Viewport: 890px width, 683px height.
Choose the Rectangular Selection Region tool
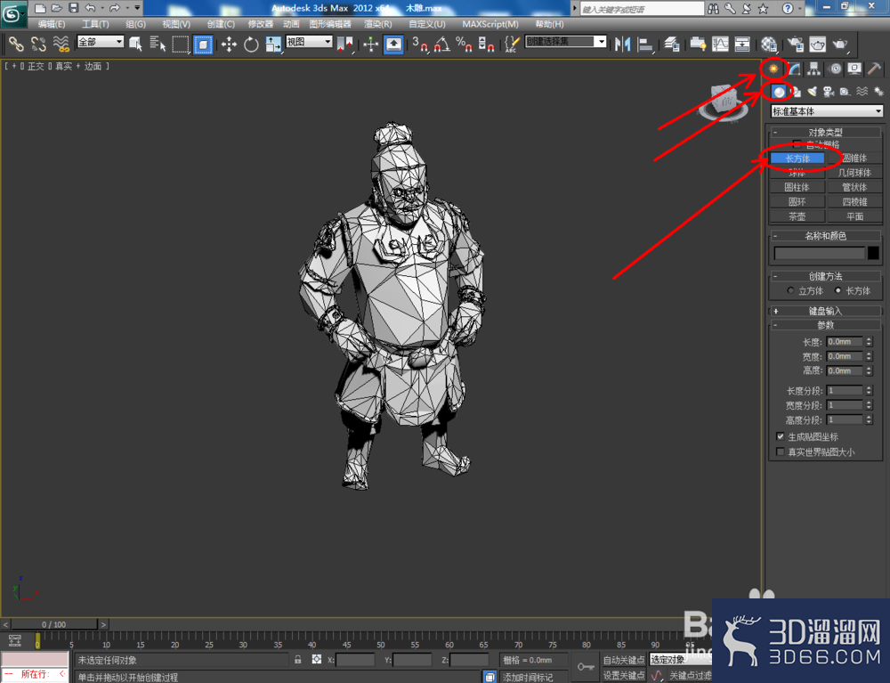click(181, 44)
